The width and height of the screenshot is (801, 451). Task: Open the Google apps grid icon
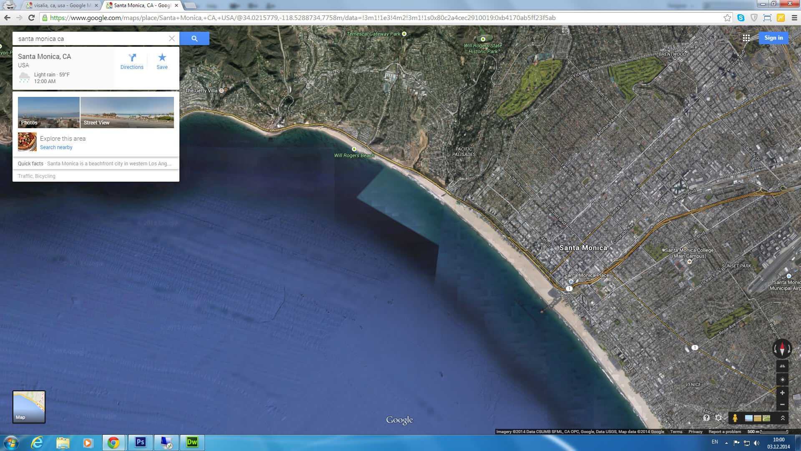click(746, 38)
